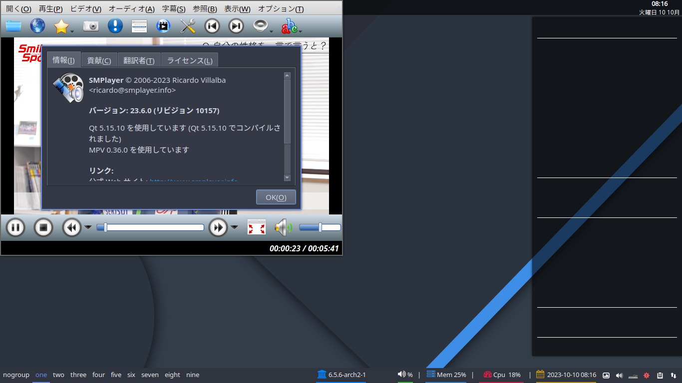
Task: Expand the subtitle track dropdown arrow
Action: coord(300,31)
